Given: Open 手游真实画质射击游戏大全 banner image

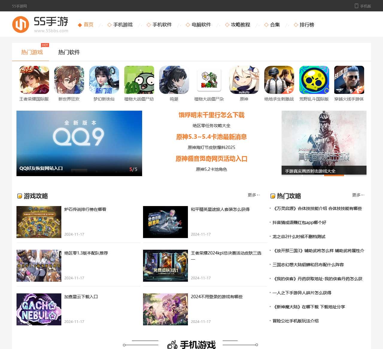Looking at the screenshot, I should [324, 143].
